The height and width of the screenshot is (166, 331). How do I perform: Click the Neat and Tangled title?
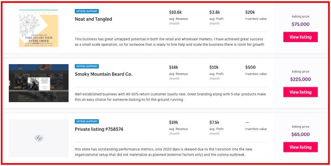tap(94, 19)
